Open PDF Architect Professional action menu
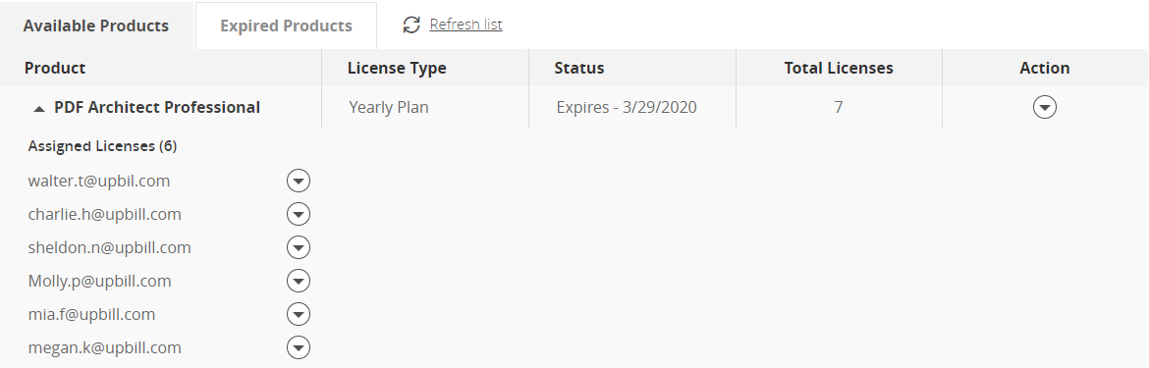 coord(1044,108)
